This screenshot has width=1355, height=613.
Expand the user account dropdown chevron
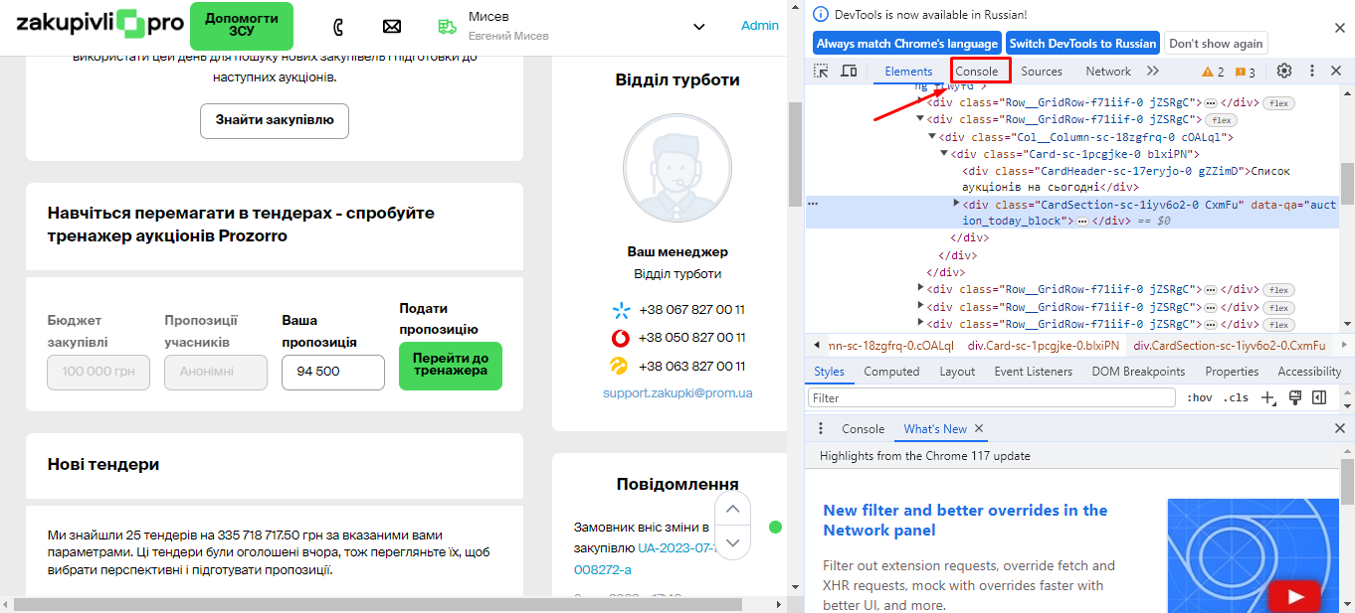(698, 27)
